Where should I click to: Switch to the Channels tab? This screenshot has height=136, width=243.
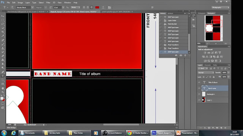click(x=207, y=65)
